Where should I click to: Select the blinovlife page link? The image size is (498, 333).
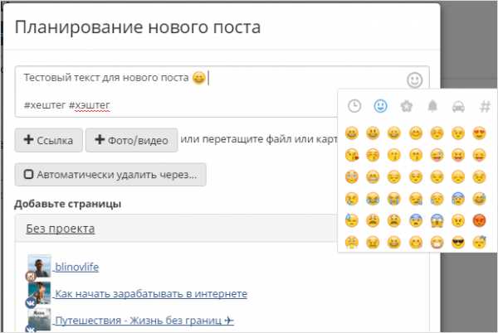76,267
